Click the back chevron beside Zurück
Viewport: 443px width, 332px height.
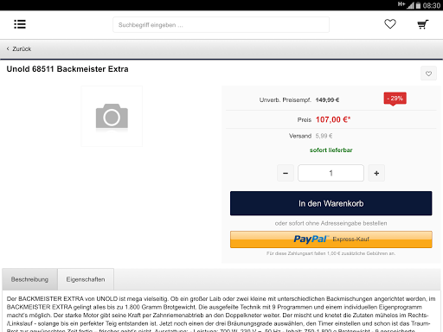click(x=8, y=48)
